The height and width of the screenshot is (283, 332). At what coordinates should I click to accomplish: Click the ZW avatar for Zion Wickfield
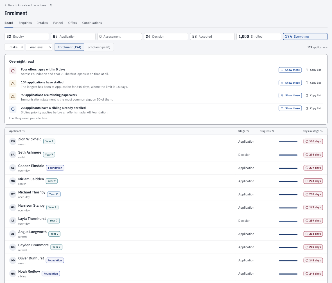(13, 141)
